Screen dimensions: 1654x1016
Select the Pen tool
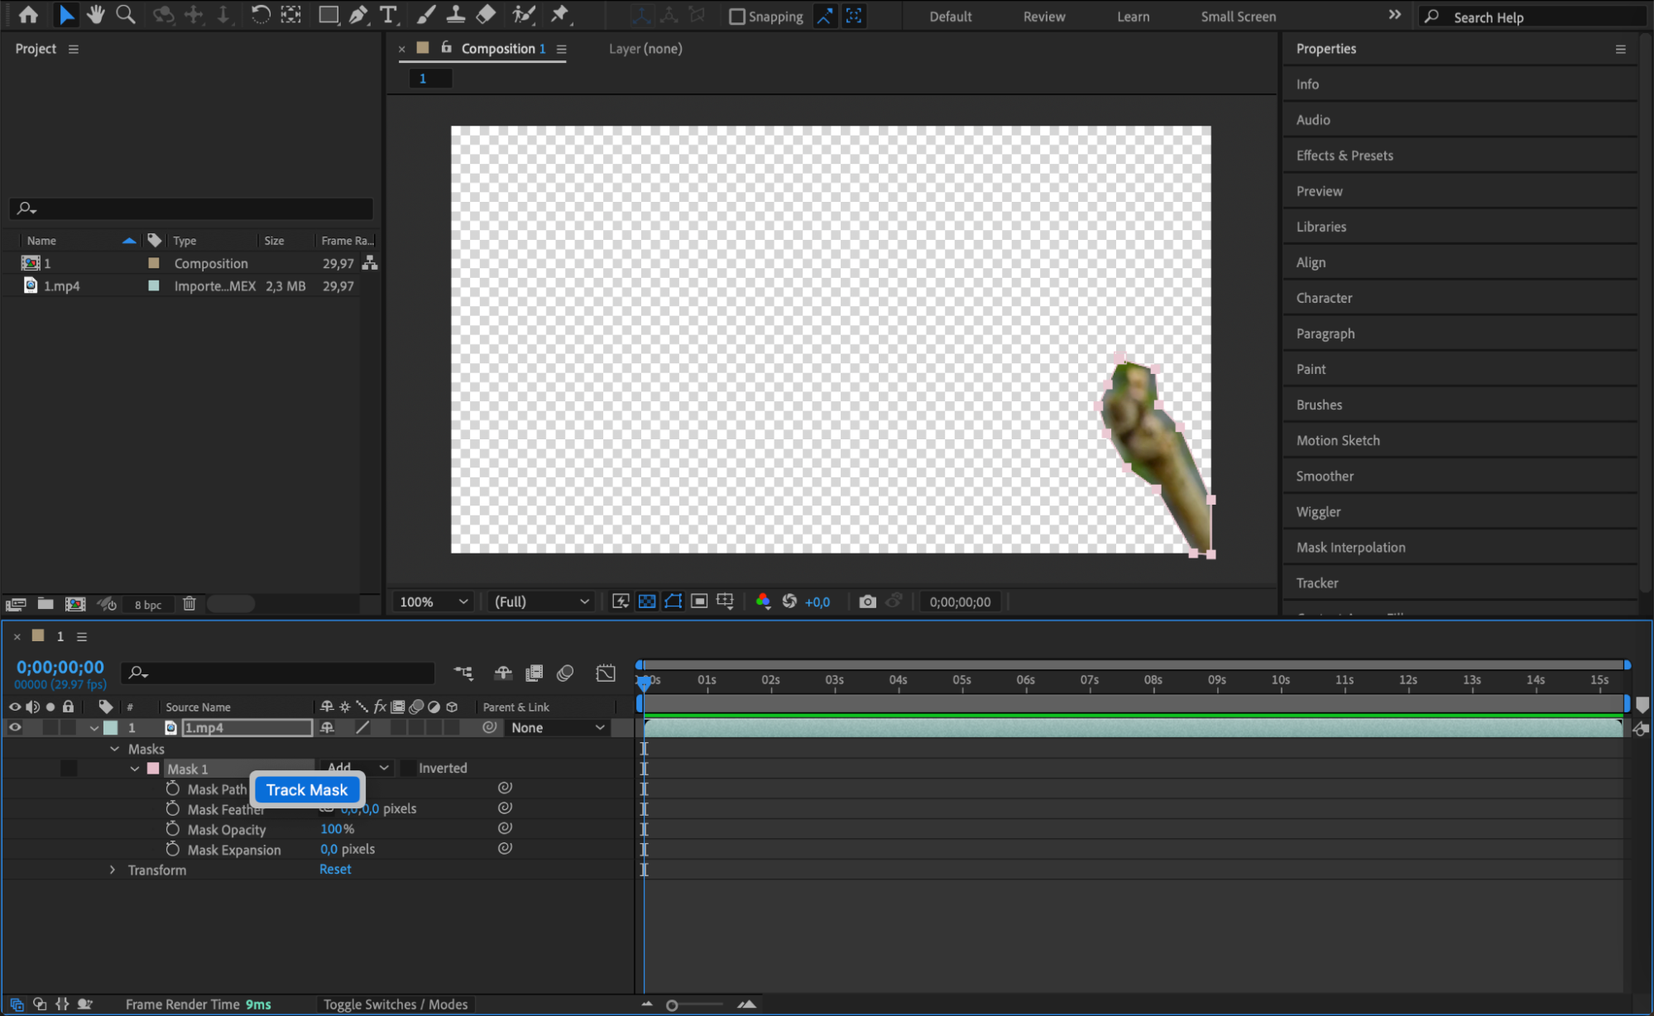pos(358,15)
